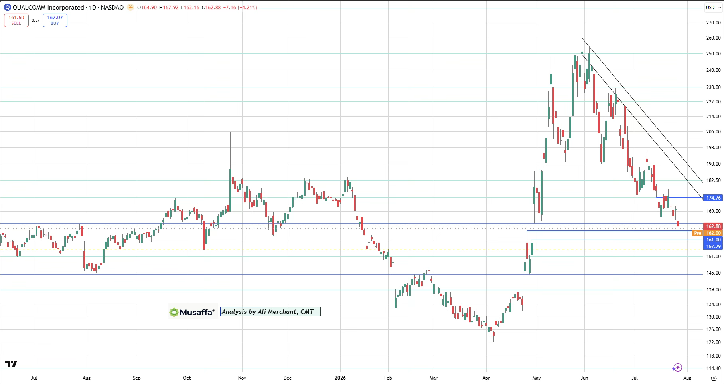
Task: Click 134.00 on the price scale
Action: [714, 305]
